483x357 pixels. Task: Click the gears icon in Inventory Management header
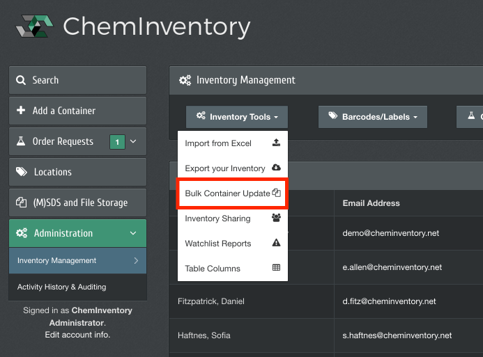point(185,80)
